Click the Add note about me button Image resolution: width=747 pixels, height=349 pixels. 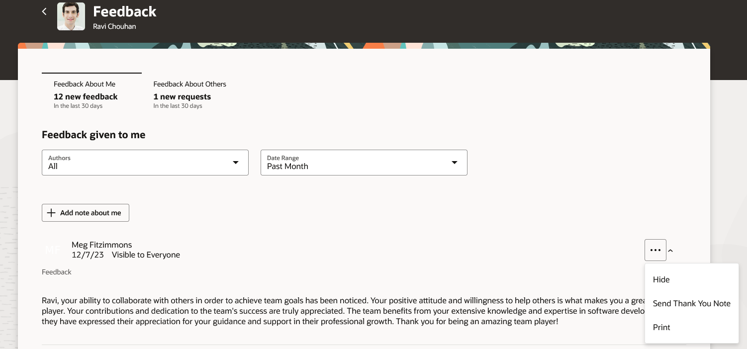[x=85, y=213]
